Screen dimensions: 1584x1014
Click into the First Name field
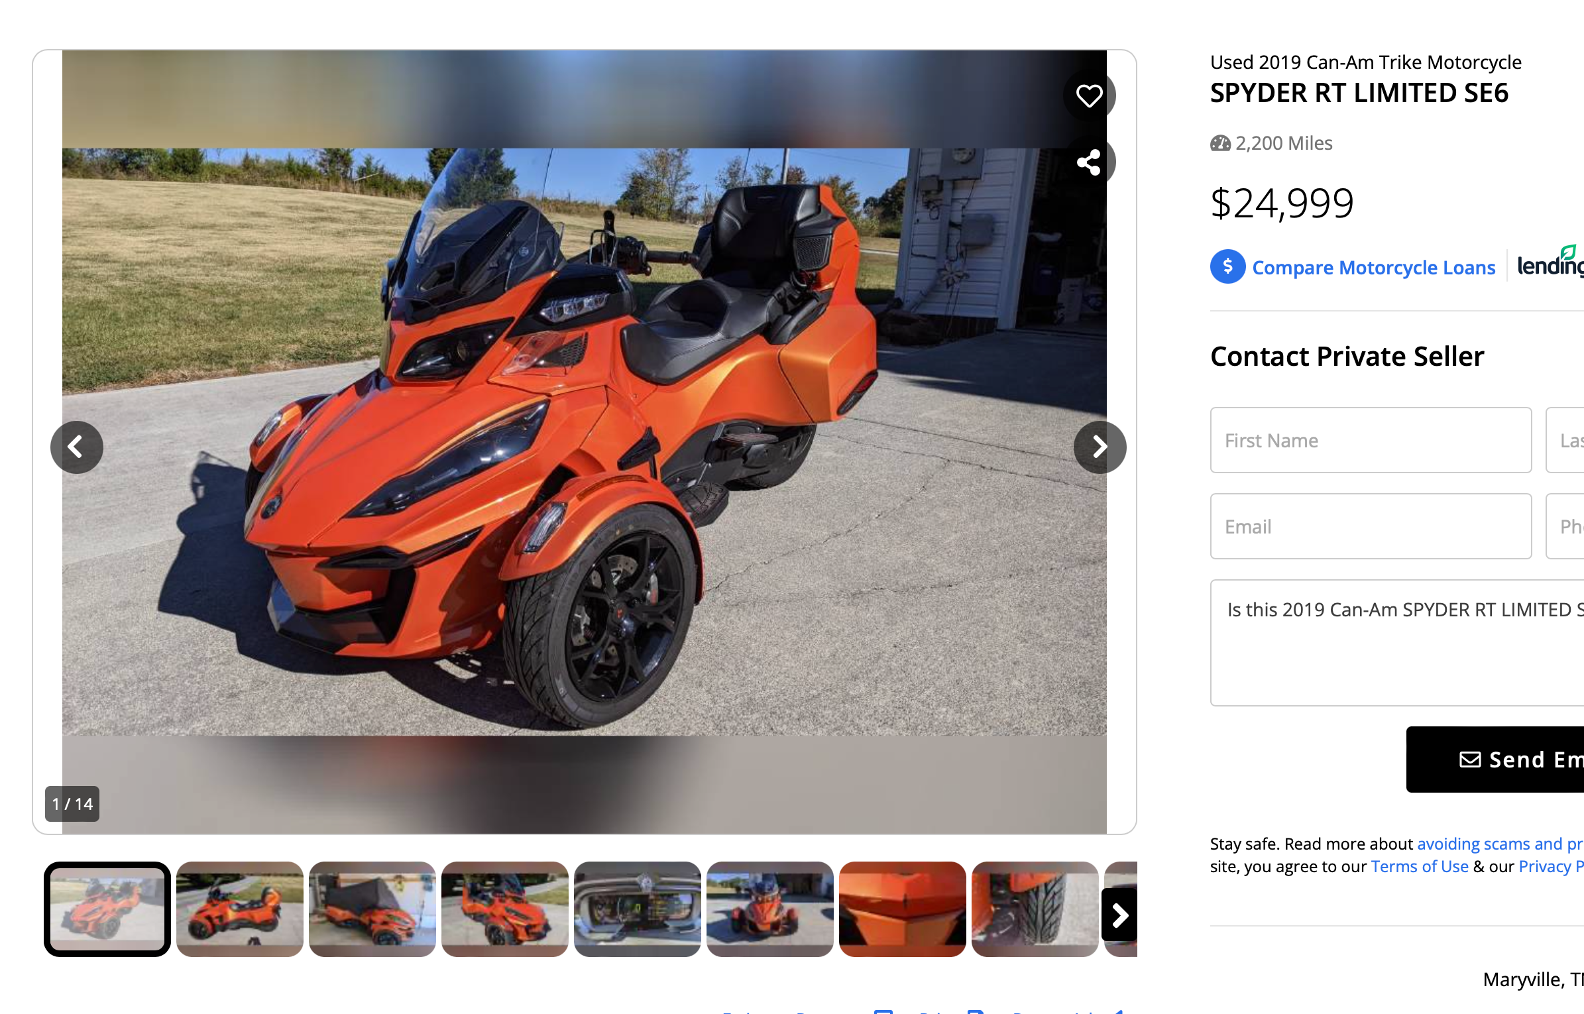point(1371,440)
